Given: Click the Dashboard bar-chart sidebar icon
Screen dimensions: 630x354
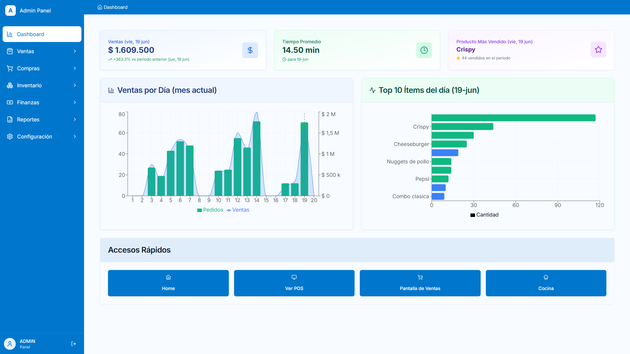Looking at the screenshot, I should 10,34.
